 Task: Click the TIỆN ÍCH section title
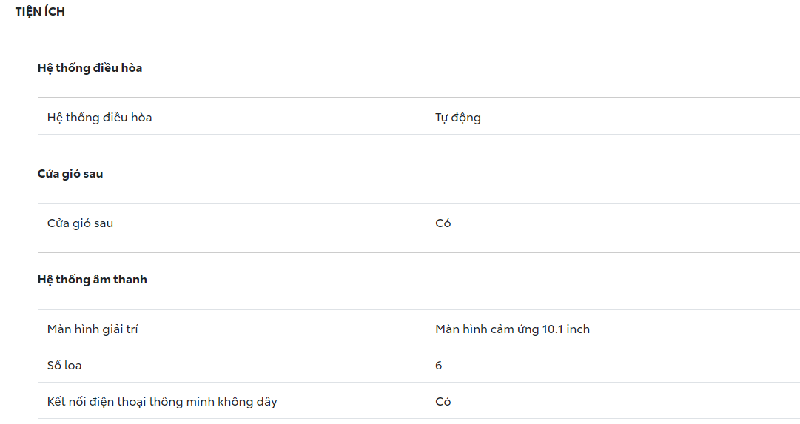click(40, 12)
